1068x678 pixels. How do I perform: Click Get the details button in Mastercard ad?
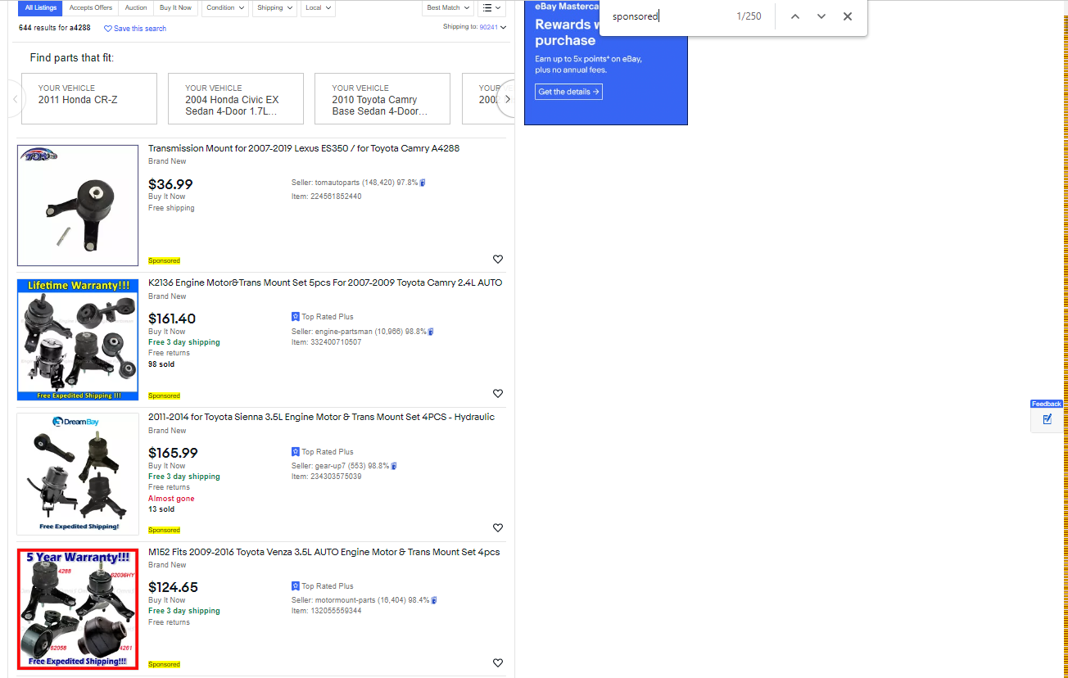tap(569, 92)
